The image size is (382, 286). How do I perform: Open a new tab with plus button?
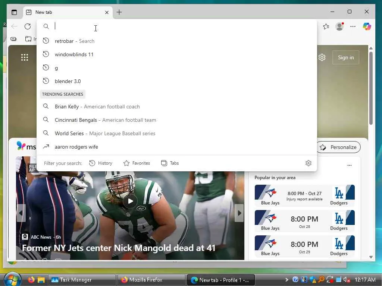coord(119,12)
